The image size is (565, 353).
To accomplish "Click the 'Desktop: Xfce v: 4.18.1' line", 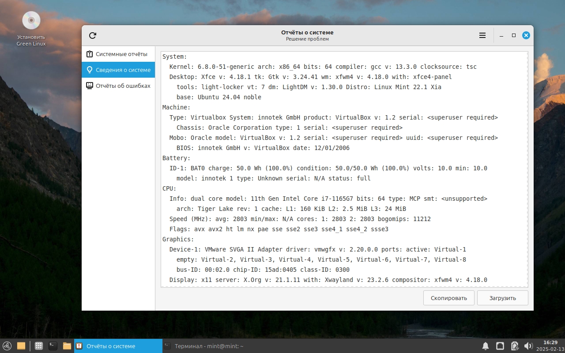I will (x=311, y=77).
